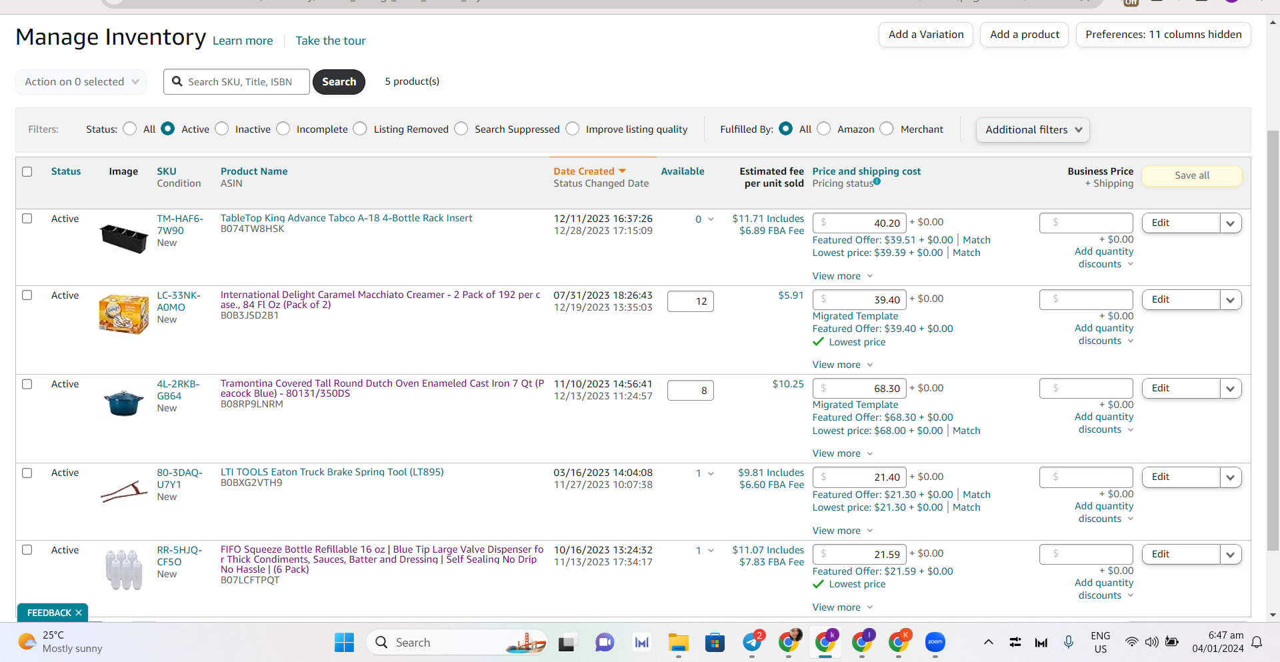Click the black Search button
The width and height of the screenshot is (1280, 662).
pos(339,82)
